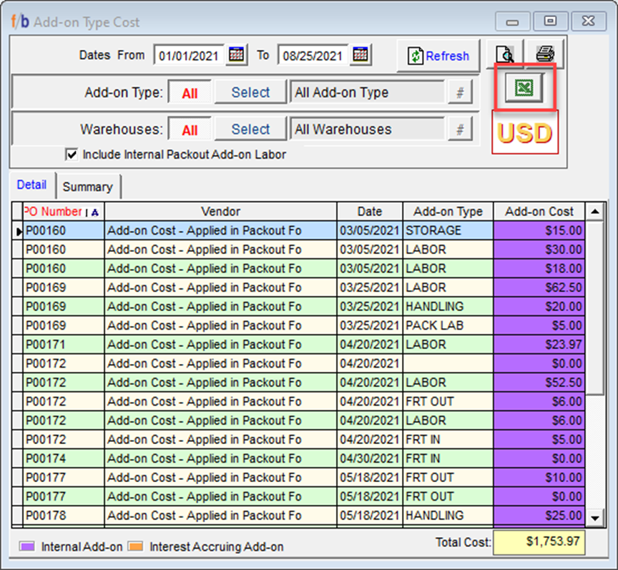Click Select button for Warehouses
Viewport: 618px width, 570px height.
[250, 129]
